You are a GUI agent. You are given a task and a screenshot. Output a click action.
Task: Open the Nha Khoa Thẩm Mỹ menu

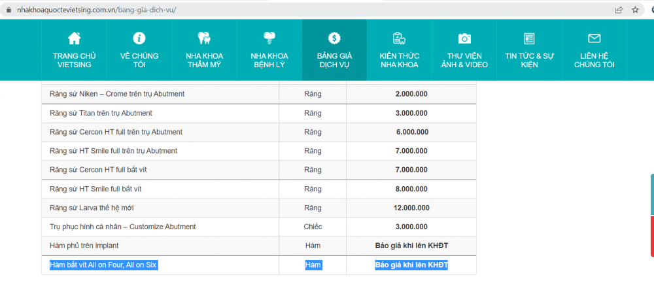click(204, 60)
